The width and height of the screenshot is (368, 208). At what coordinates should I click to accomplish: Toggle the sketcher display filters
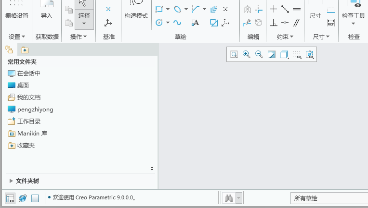click(x=310, y=54)
